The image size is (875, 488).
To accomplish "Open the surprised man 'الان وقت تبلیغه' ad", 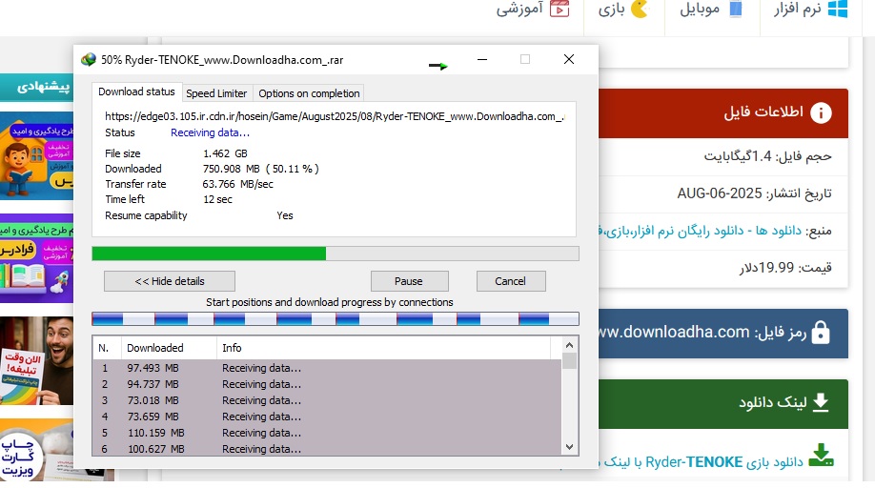I will click(37, 361).
